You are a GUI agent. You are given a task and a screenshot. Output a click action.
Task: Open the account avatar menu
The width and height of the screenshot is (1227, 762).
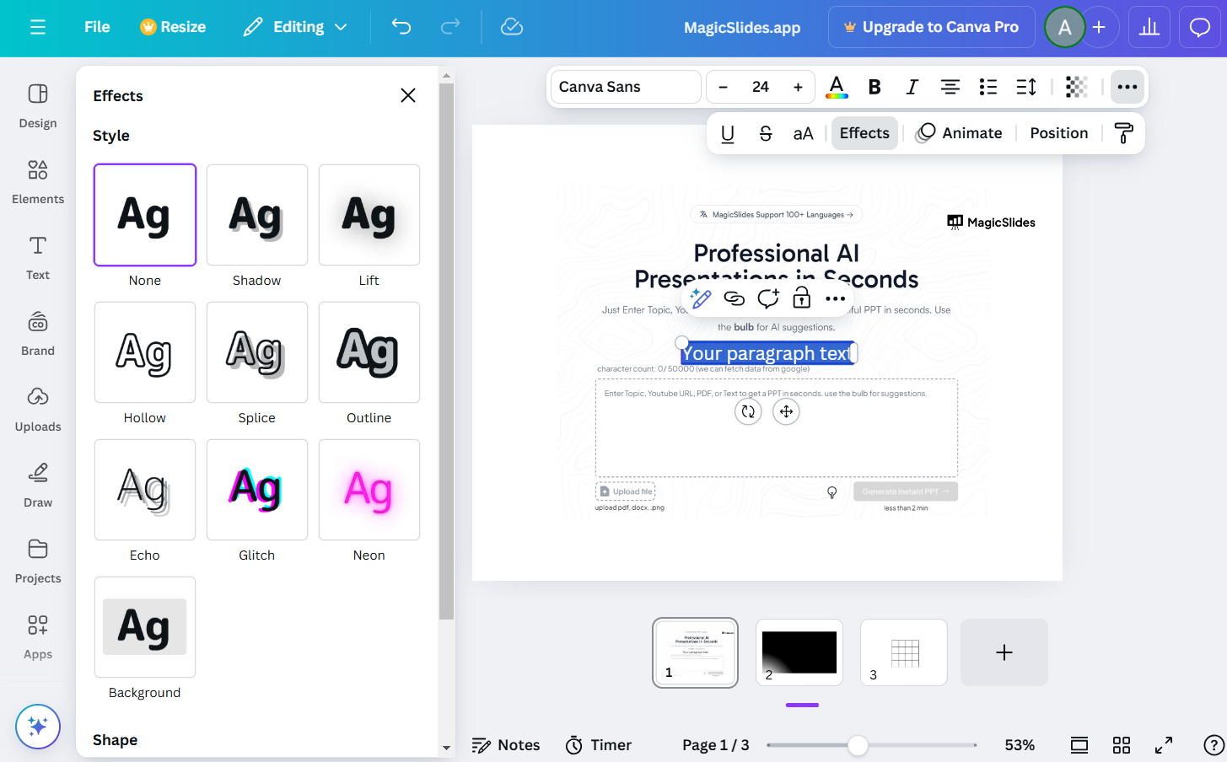click(1065, 27)
